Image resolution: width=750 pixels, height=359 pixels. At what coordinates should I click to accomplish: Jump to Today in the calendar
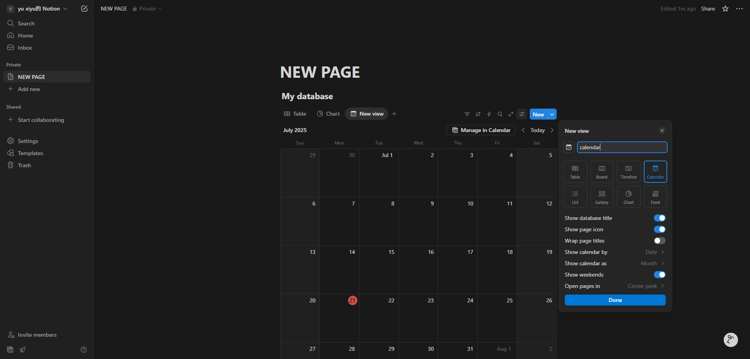pos(537,130)
